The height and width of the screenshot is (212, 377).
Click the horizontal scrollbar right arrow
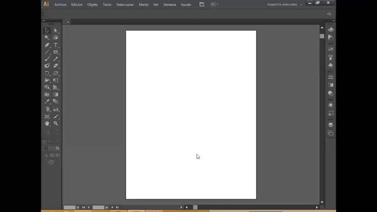point(317,207)
